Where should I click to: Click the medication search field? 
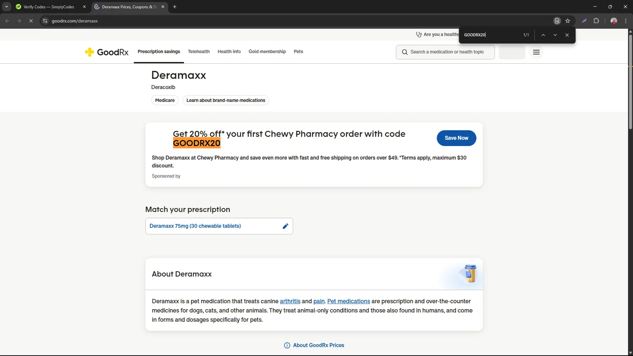pyautogui.click(x=445, y=52)
